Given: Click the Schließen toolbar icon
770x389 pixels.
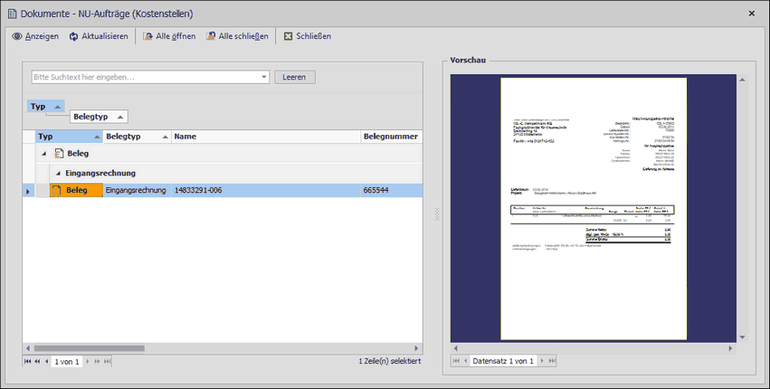Looking at the screenshot, I should click(x=288, y=36).
